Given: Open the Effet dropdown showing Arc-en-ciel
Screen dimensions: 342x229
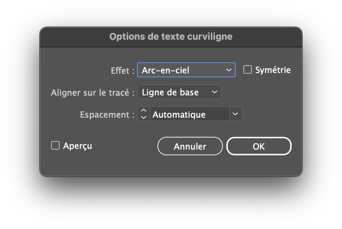Looking at the screenshot, I should click(x=186, y=70).
